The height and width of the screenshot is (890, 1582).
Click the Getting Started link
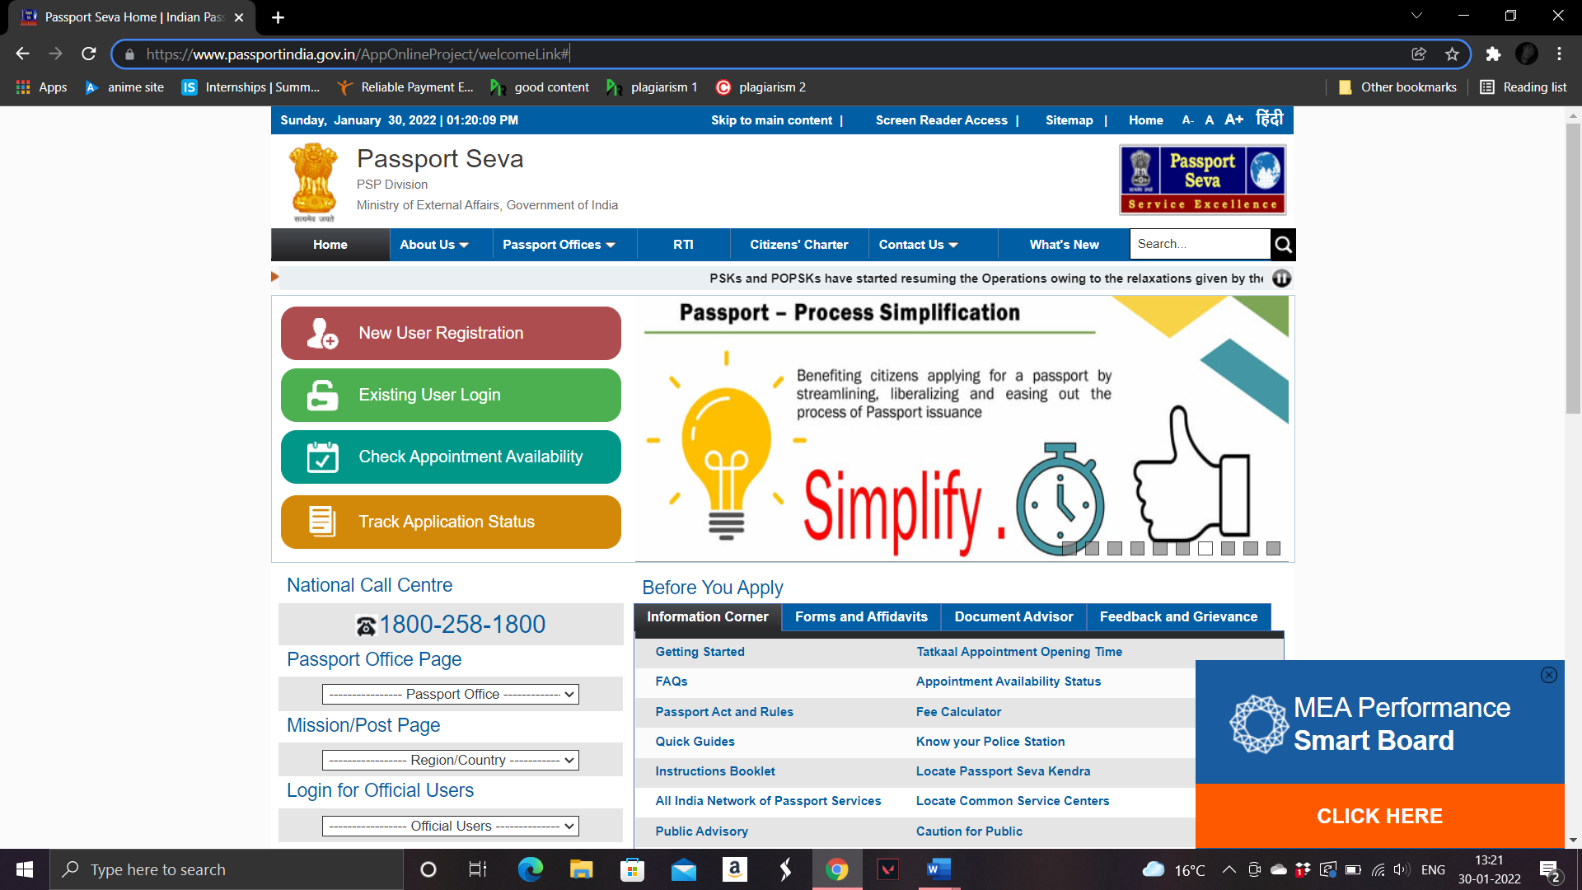701,651
